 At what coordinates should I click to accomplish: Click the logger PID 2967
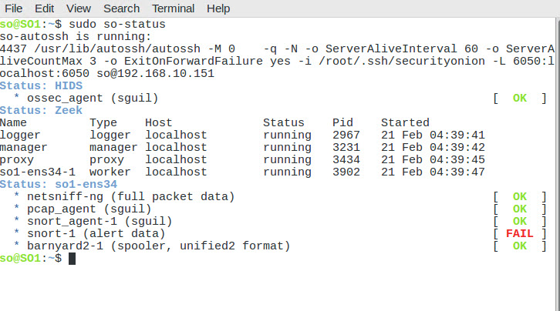point(346,135)
